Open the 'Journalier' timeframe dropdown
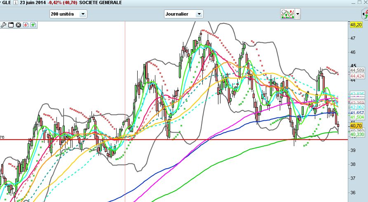This screenshot has height=202, width=368. pos(183,14)
